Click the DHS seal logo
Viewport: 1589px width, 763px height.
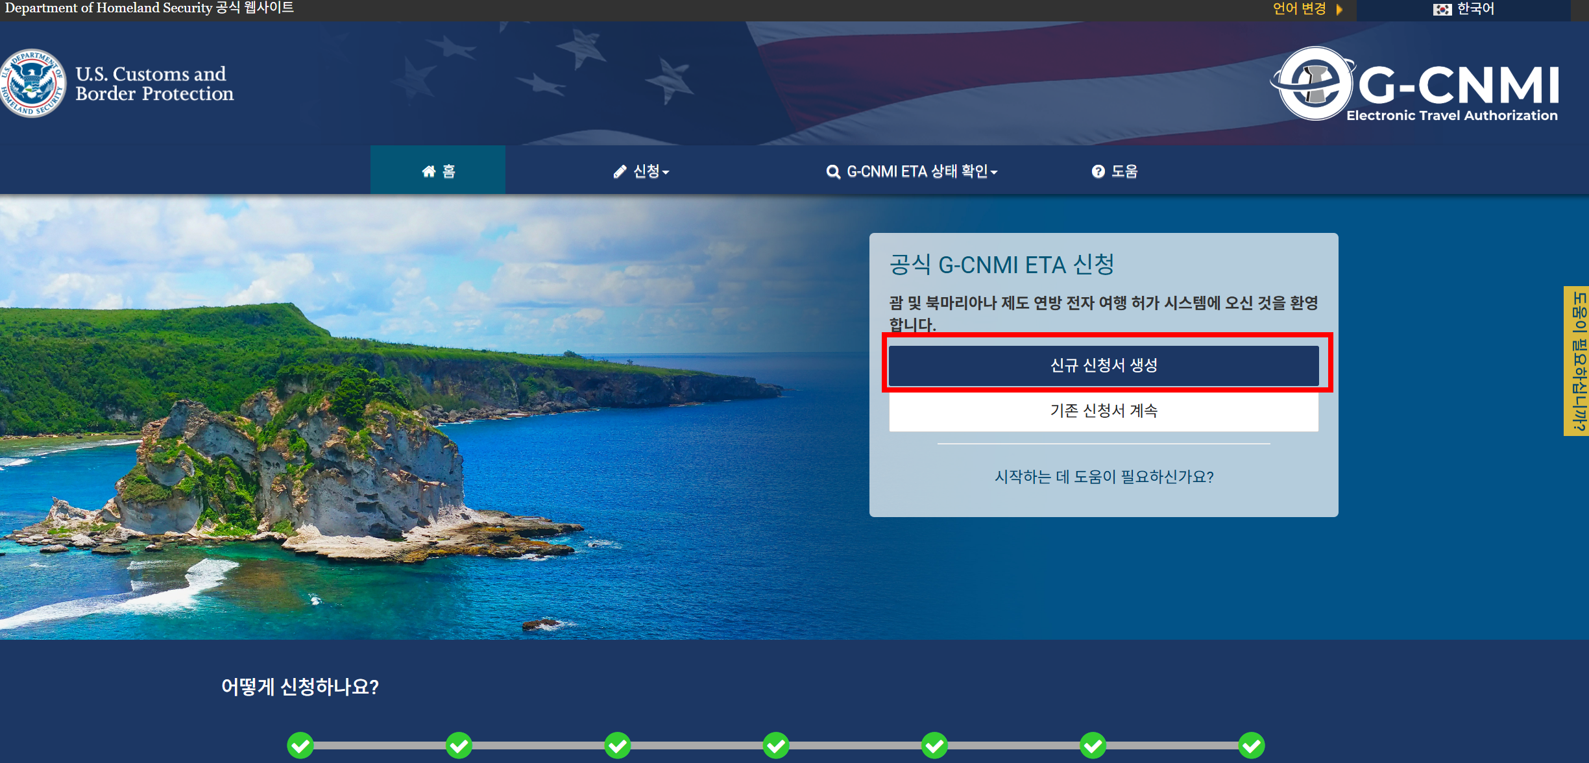tap(32, 83)
